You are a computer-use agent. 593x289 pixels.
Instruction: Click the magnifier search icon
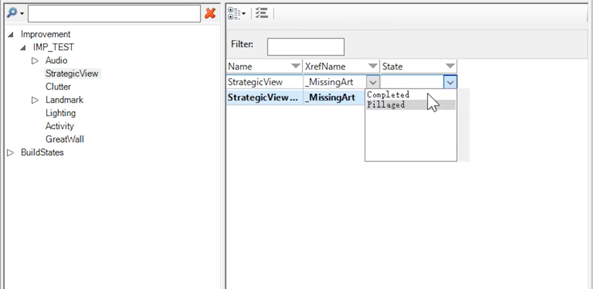12,13
